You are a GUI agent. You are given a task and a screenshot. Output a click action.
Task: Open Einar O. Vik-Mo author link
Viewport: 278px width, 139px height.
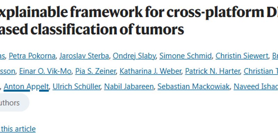point(45,71)
